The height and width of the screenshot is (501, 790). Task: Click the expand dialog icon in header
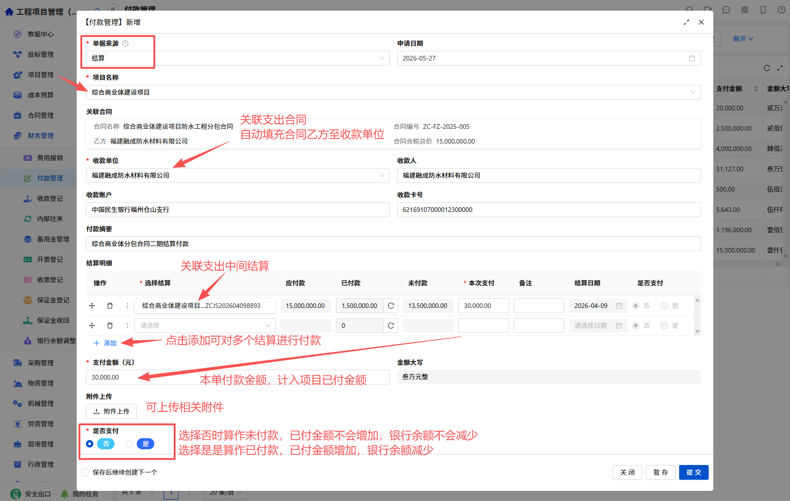(x=687, y=22)
